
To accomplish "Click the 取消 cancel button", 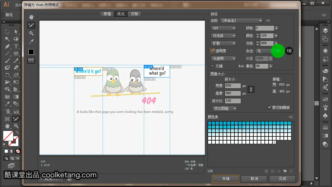I will point(254,179).
